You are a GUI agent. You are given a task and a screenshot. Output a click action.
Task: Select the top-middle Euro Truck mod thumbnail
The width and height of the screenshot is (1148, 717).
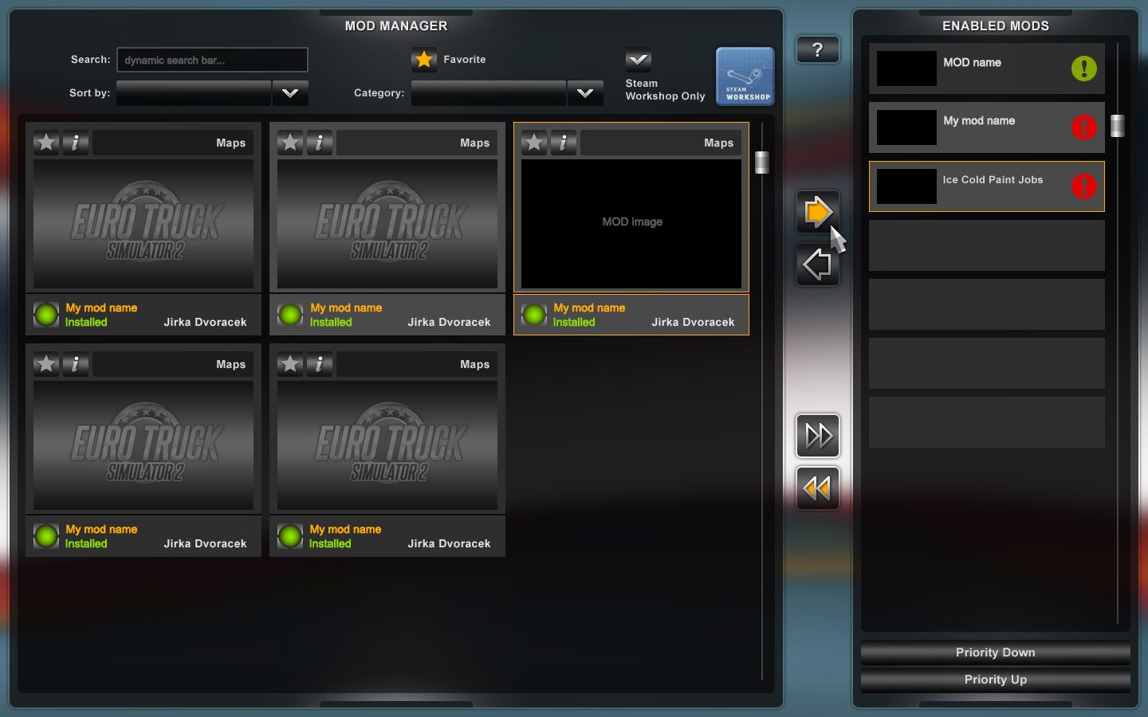(x=387, y=224)
